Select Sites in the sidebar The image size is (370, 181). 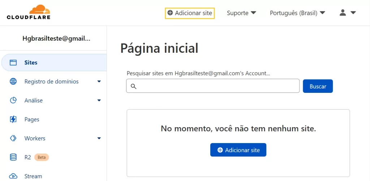tap(31, 63)
